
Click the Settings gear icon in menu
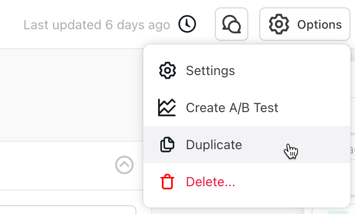click(x=167, y=70)
